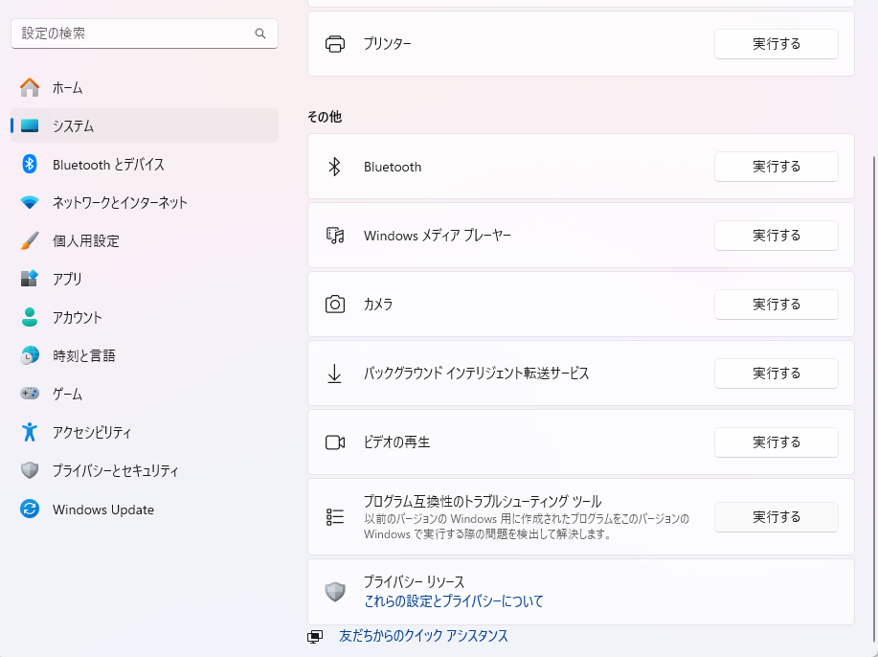The width and height of the screenshot is (878, 657).
Task: Open the アプリ settings section
Action: click(67, 280)
